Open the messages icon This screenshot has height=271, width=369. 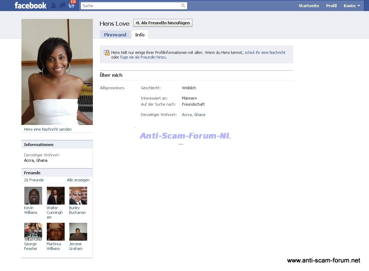coord(62,6)
